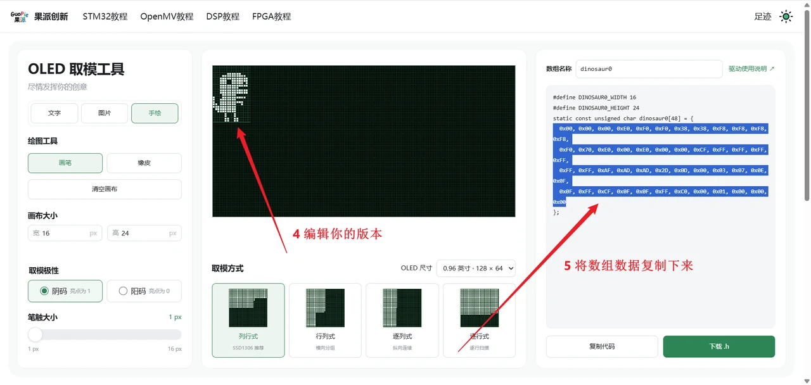Click the 果派创新 brand text

tap(51, 16)
